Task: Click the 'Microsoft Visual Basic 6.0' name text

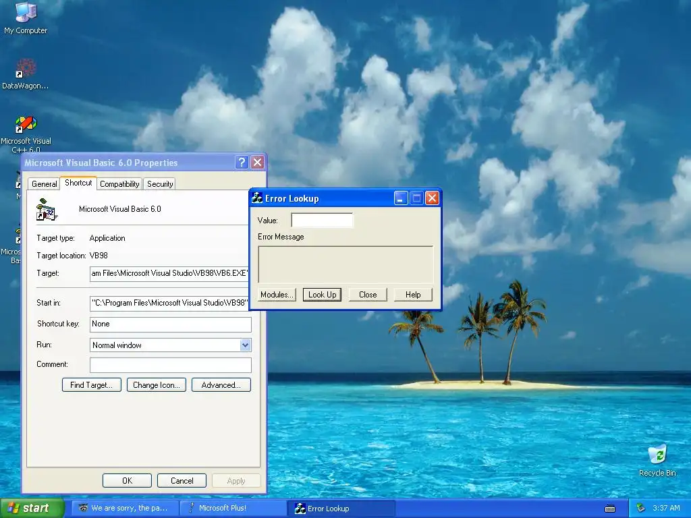Action: click(120, 209)
